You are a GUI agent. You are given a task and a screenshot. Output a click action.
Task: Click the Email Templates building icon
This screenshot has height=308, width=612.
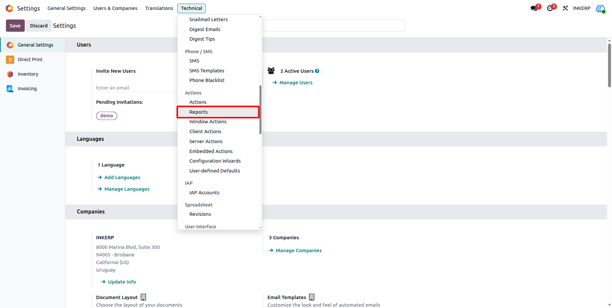[x=312, y=297]
